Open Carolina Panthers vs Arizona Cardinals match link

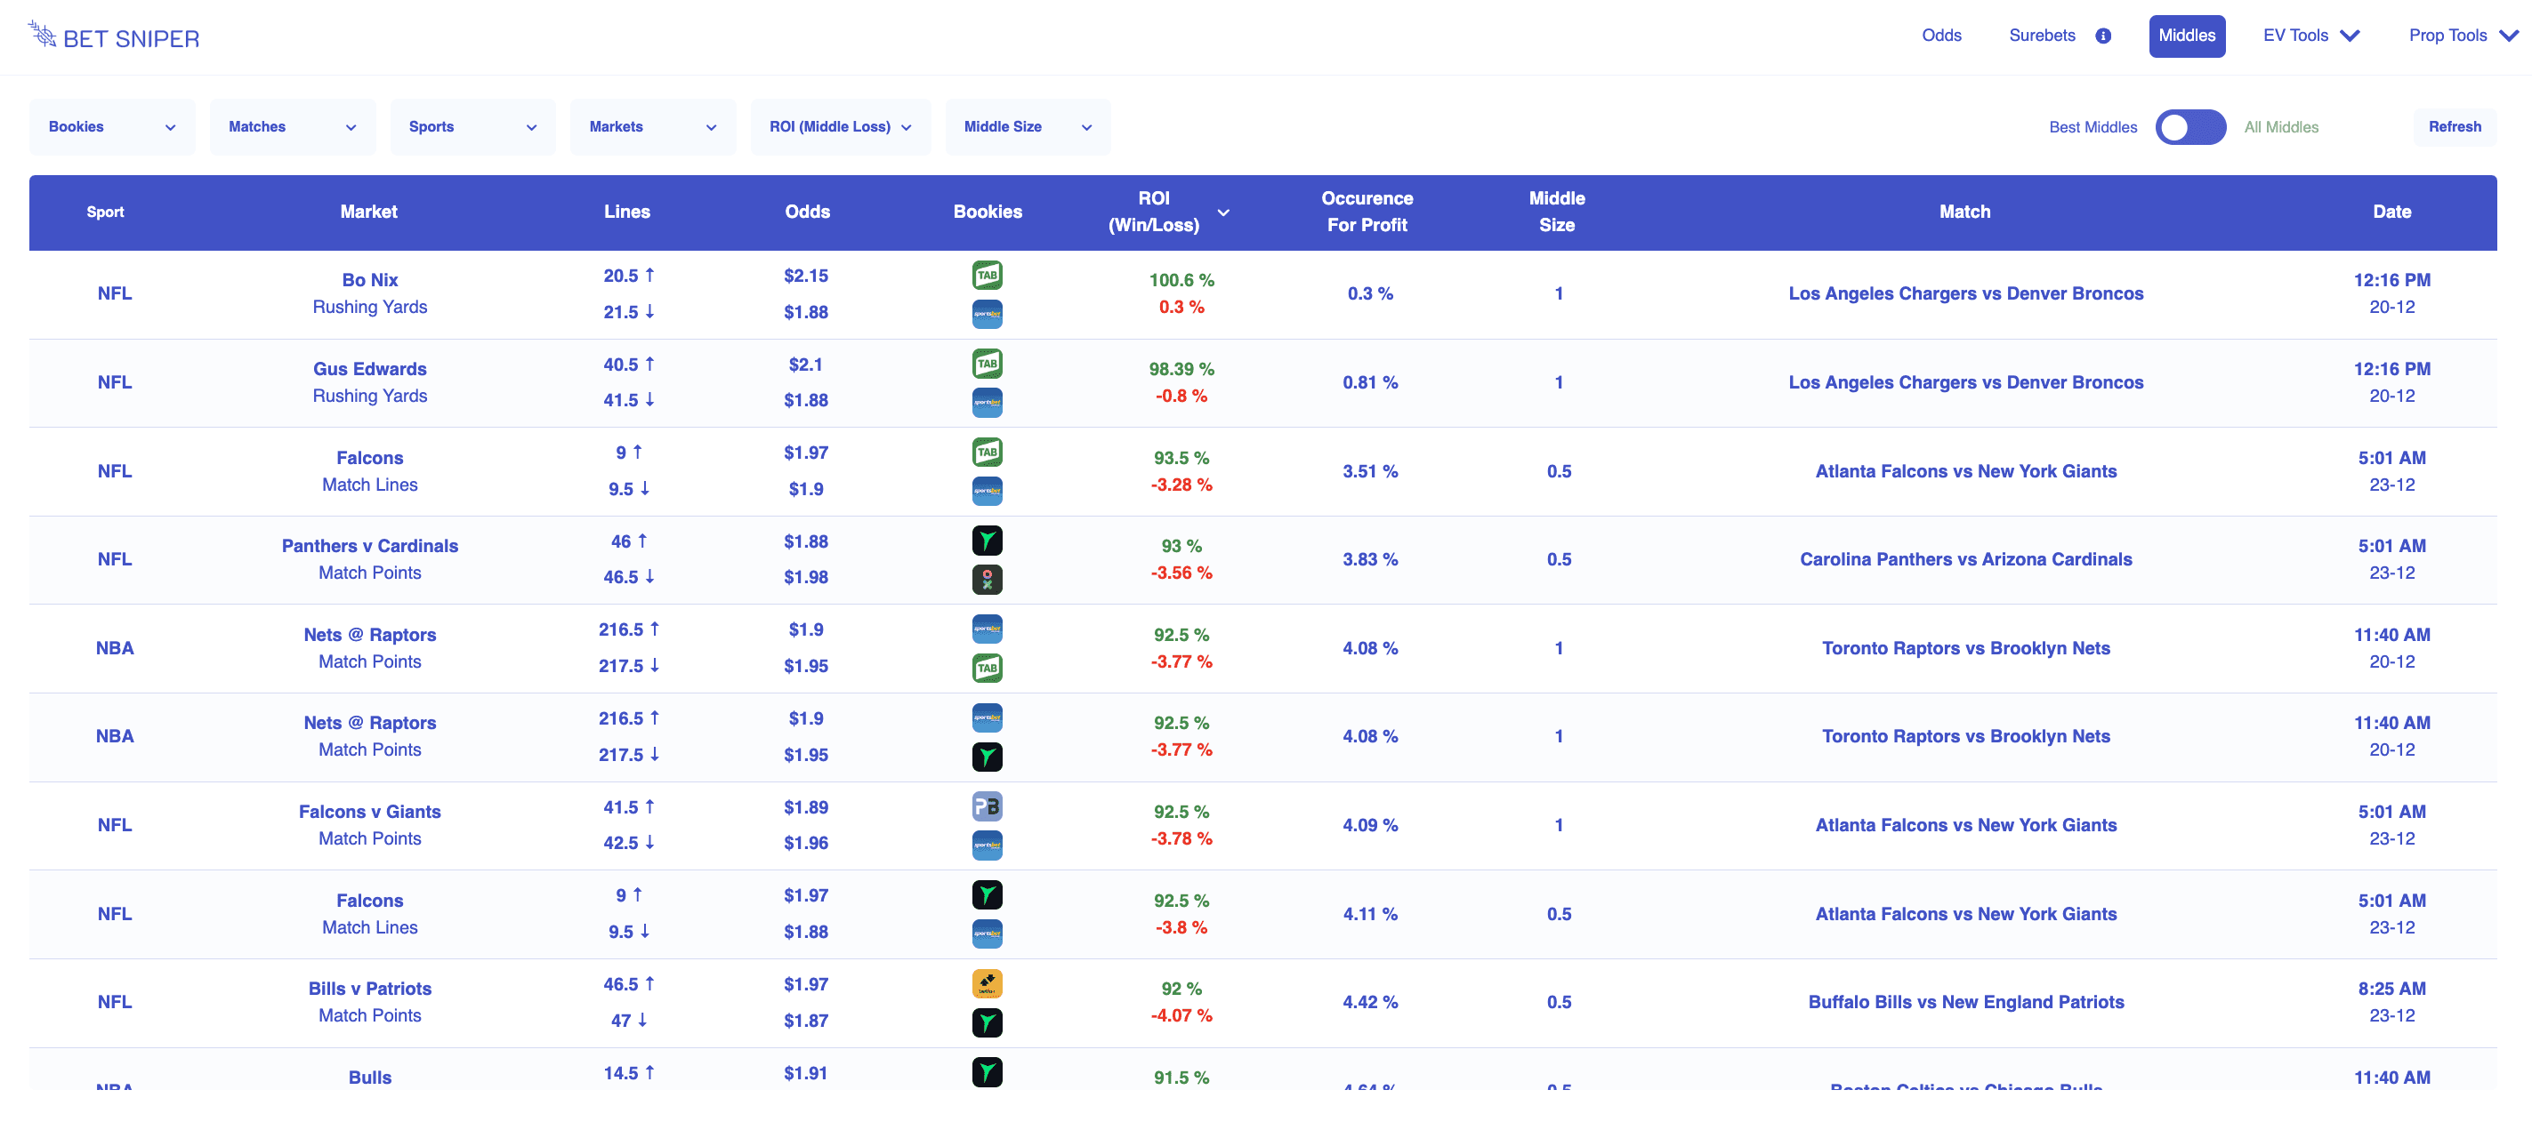pos(1965,559)
